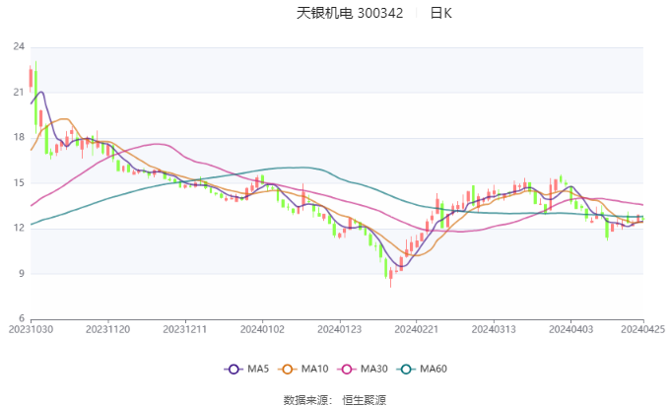670x407 pixels.
Task: Select the 20240221 date axis label
Action: click(414, 330)
